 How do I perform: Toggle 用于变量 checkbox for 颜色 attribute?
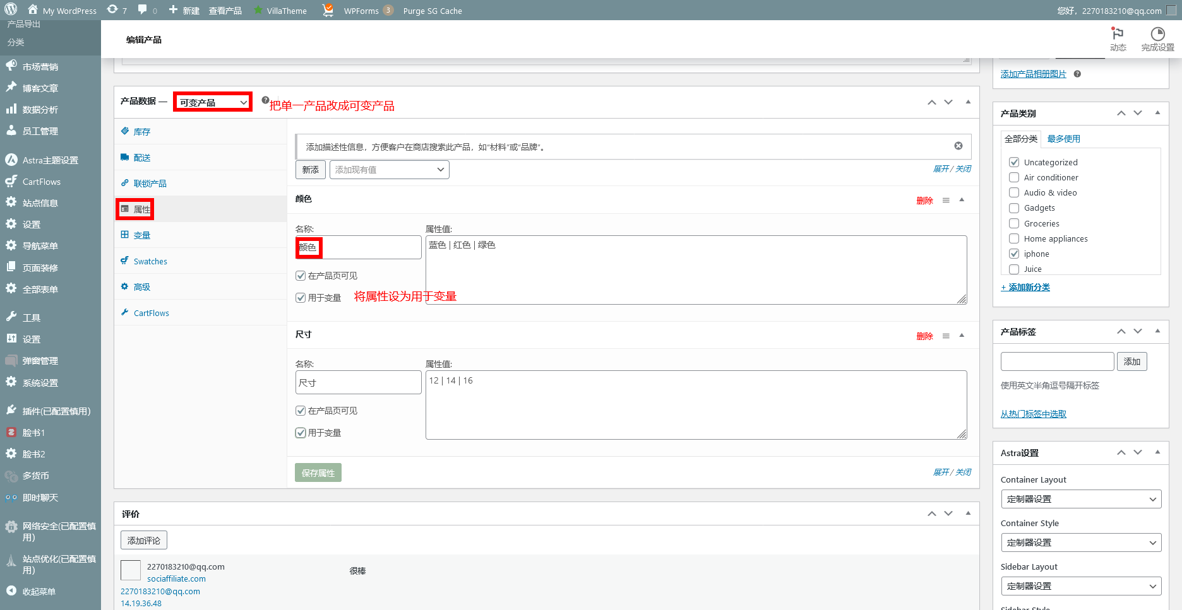click(x=301, y=297)
